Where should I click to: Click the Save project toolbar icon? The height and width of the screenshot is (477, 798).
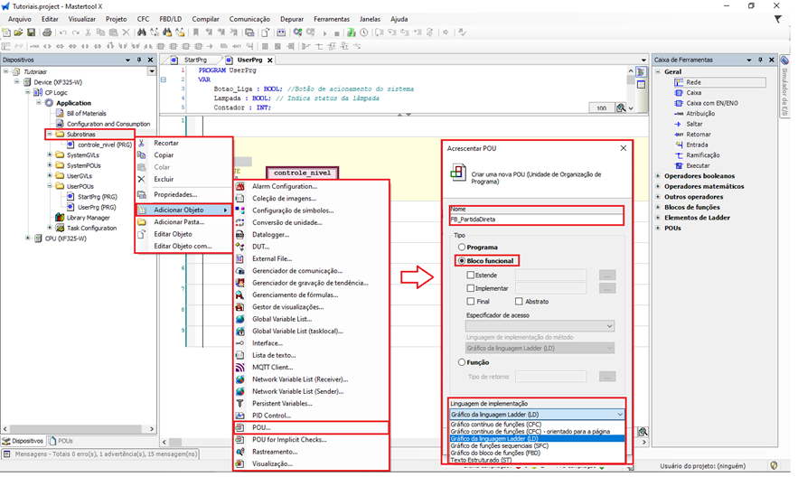[32, 33]
